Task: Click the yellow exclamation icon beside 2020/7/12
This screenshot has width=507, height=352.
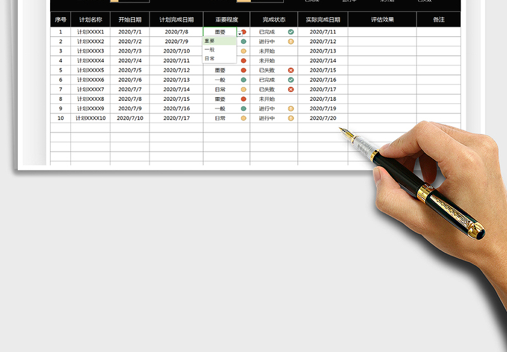Action: (291, 41)
